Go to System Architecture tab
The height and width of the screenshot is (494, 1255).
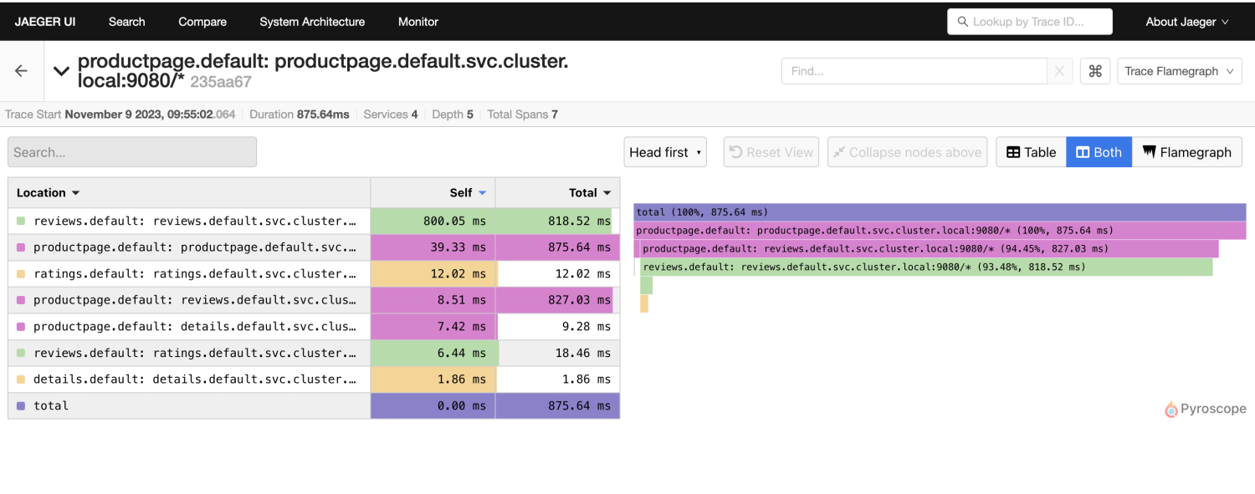coord(312,22)
